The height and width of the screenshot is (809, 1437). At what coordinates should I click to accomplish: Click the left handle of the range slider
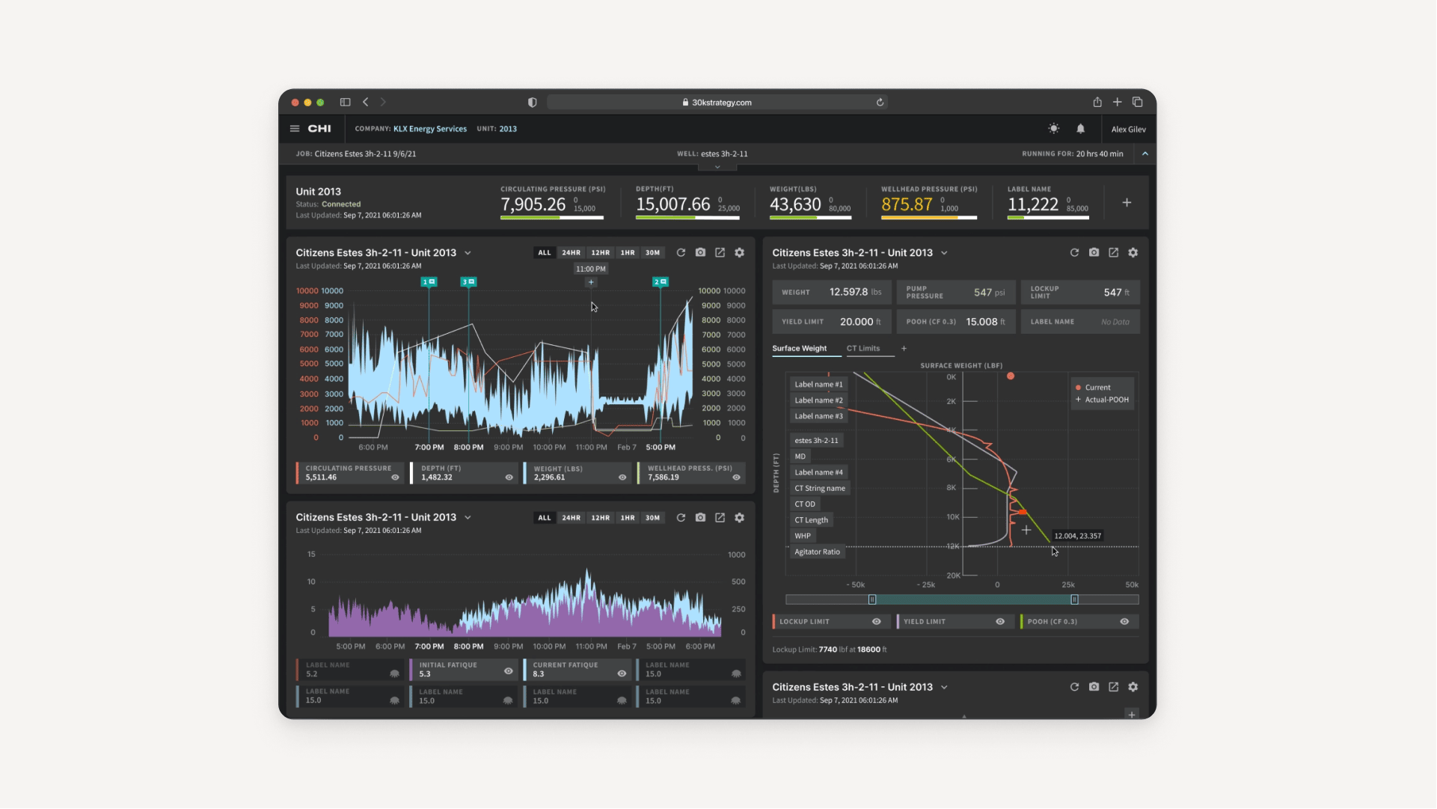(871, 600)
